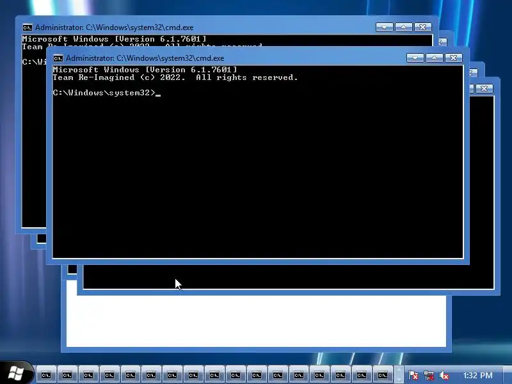The height and width of the screenshot is (384, 512).
Task: Select the leftmost cmd taskbar button
Action: (x=46, y=375)
